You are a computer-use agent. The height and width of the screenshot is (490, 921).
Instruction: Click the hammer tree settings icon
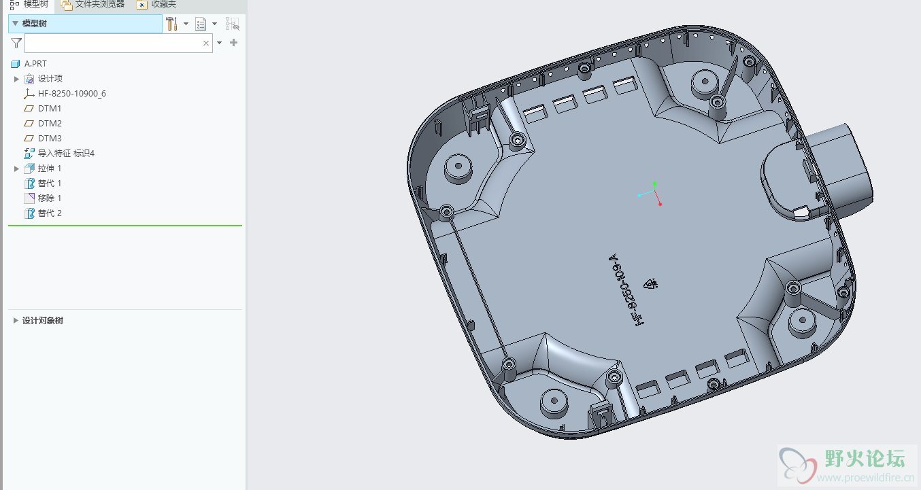[x=172, y=24]
